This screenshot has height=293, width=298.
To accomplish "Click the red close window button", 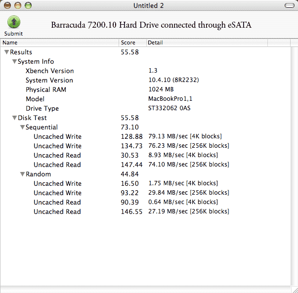I will [x=7, y=5].
